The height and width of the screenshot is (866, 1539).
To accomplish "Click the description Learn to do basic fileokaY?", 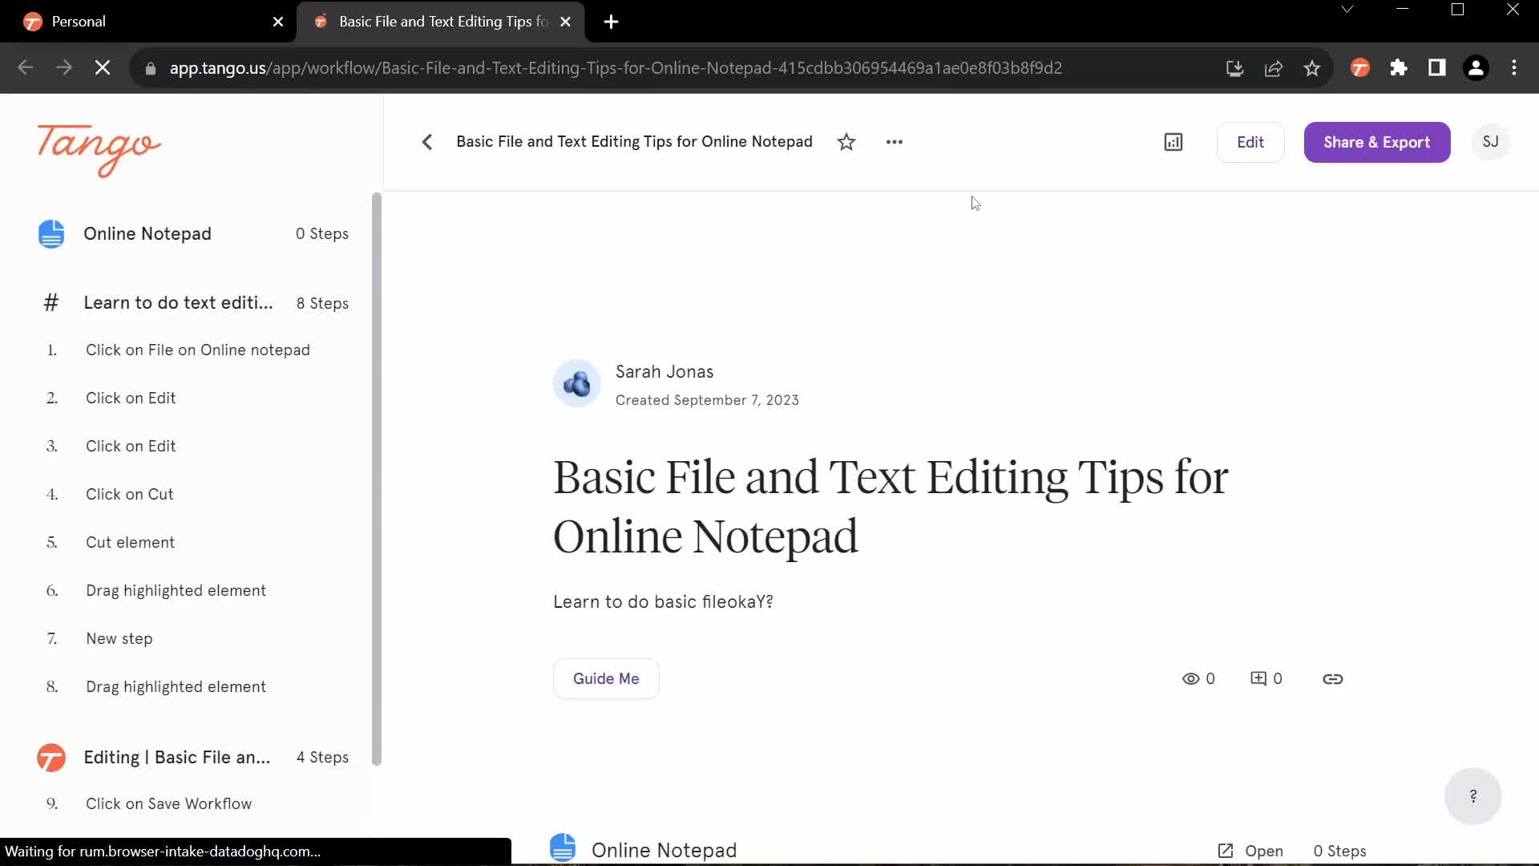I will pos(663,602).
